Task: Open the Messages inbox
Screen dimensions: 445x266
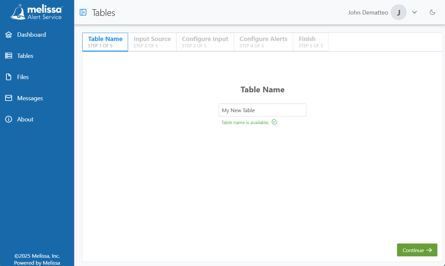Action: pyautogui.click(x=29, y=98)
